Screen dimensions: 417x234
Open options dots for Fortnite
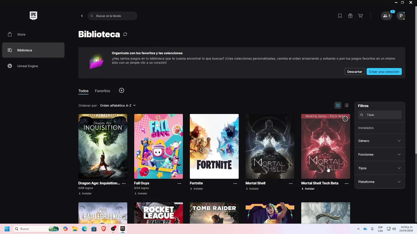tap(235, 183)
